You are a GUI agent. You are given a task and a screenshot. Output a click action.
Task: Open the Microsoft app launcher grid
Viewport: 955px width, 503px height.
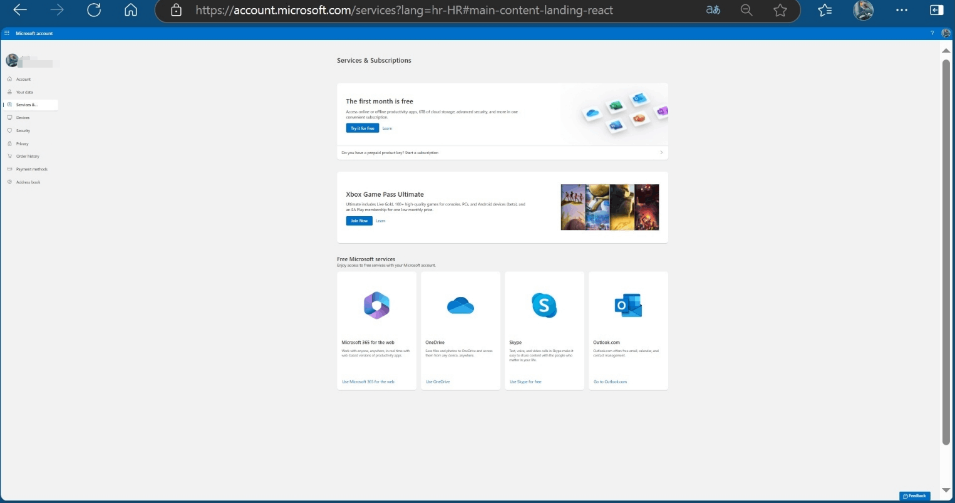[7, 33]
